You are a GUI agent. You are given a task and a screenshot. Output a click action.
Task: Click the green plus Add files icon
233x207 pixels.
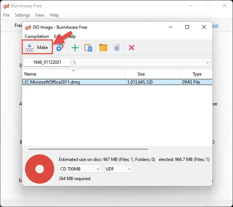coord(75,48)
